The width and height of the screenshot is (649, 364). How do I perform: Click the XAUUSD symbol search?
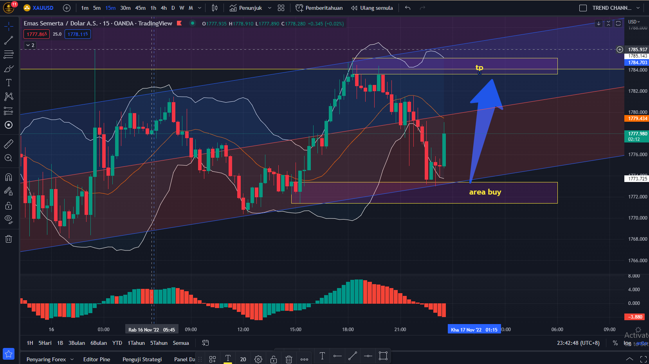coord(38,8)
